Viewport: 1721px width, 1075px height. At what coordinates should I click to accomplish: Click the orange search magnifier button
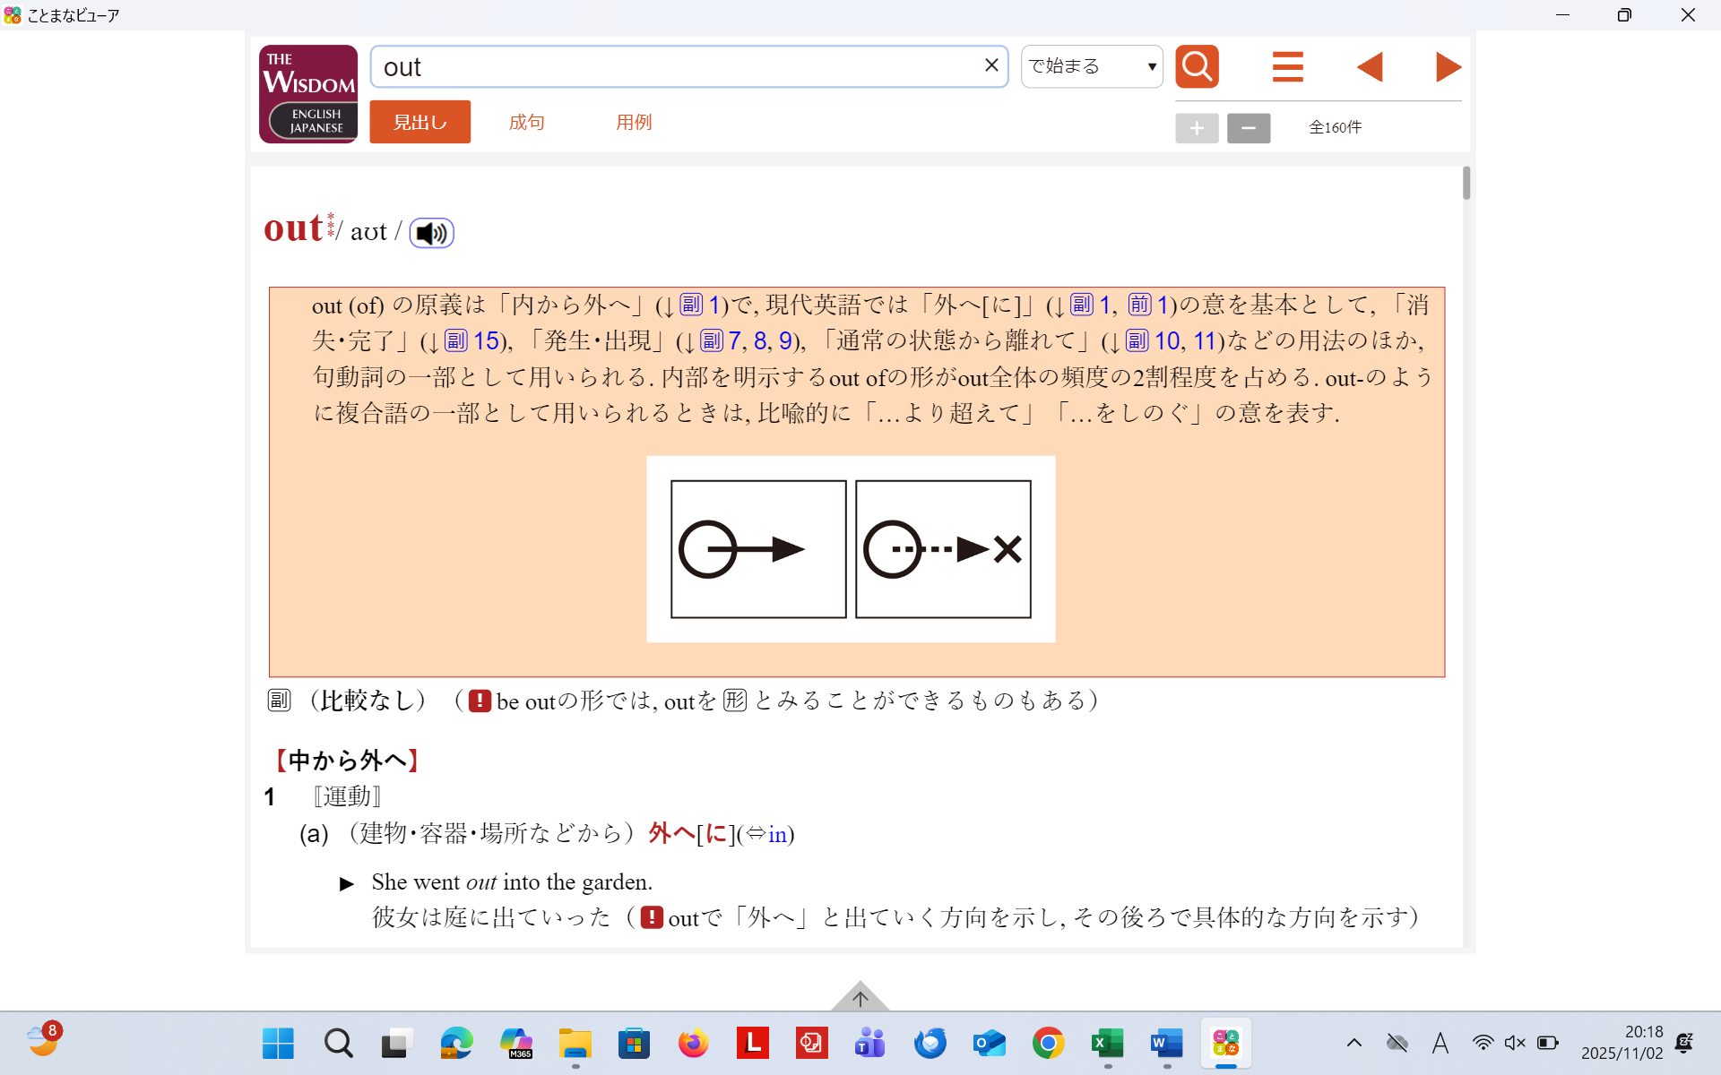[1197, 66]
